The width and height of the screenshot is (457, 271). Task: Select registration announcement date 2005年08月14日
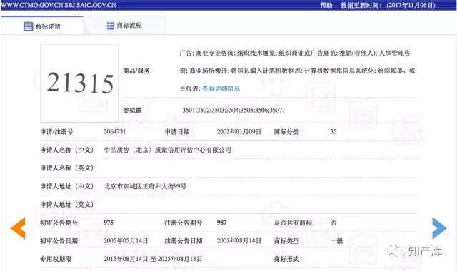(239, 241)
